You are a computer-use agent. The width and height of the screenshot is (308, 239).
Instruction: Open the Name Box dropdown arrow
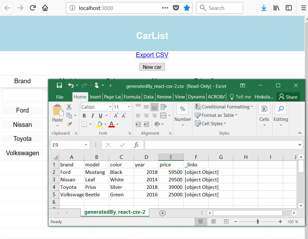tap(86, 145)
